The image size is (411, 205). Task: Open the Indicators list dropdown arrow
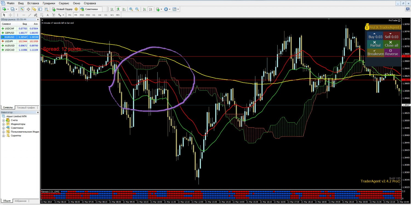[161, 9]
